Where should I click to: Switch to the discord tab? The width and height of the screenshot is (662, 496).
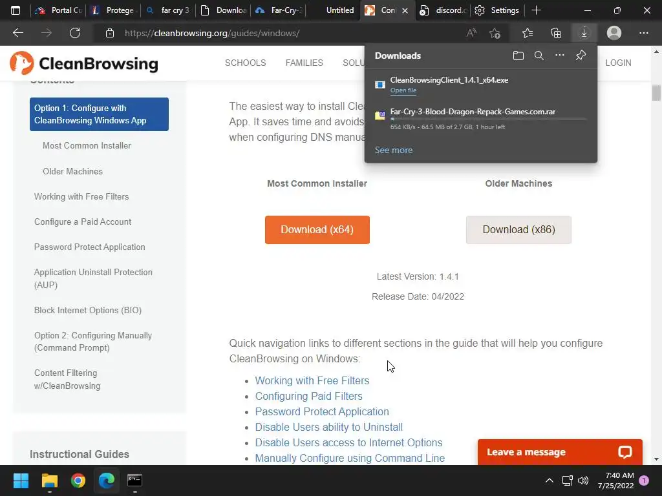point(442,10)
